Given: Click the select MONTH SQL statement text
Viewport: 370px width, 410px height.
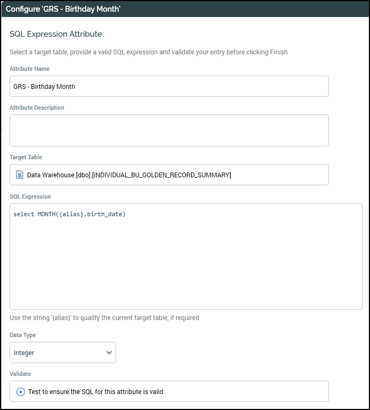Looking at the screenshot, I should [69, 214].
